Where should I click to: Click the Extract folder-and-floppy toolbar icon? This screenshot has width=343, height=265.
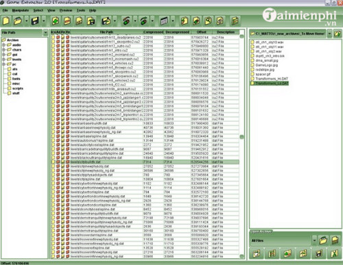pos(106,21)
